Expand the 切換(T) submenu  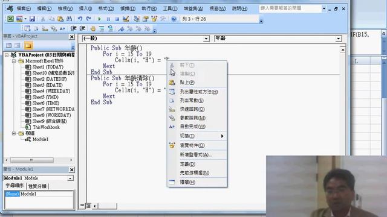click(197, 136)
